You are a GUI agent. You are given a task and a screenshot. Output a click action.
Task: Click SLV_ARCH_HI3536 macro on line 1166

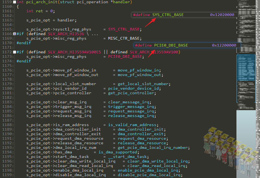66,34
